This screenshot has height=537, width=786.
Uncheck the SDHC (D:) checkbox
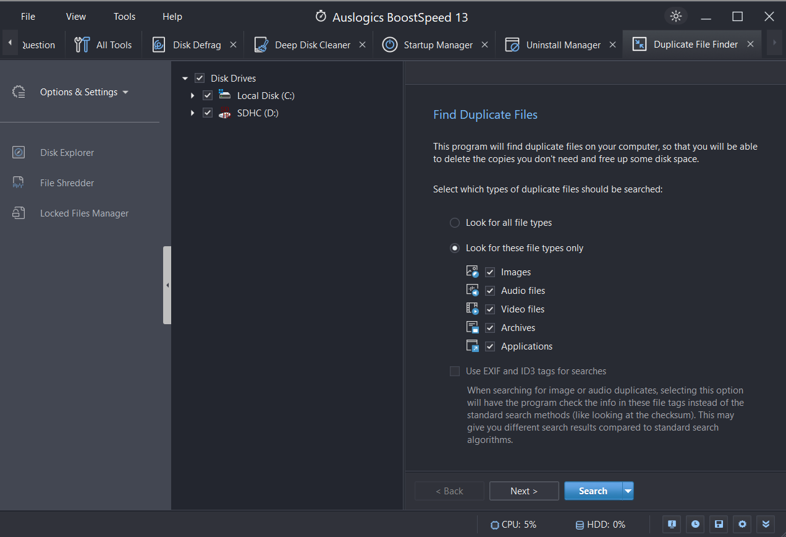point(208,113)
